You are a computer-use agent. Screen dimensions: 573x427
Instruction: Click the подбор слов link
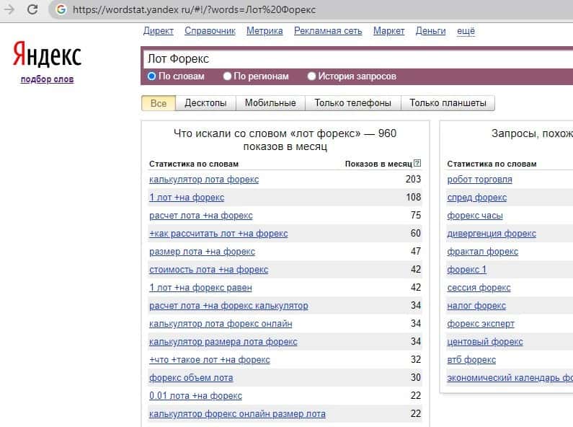coord(47,79)
